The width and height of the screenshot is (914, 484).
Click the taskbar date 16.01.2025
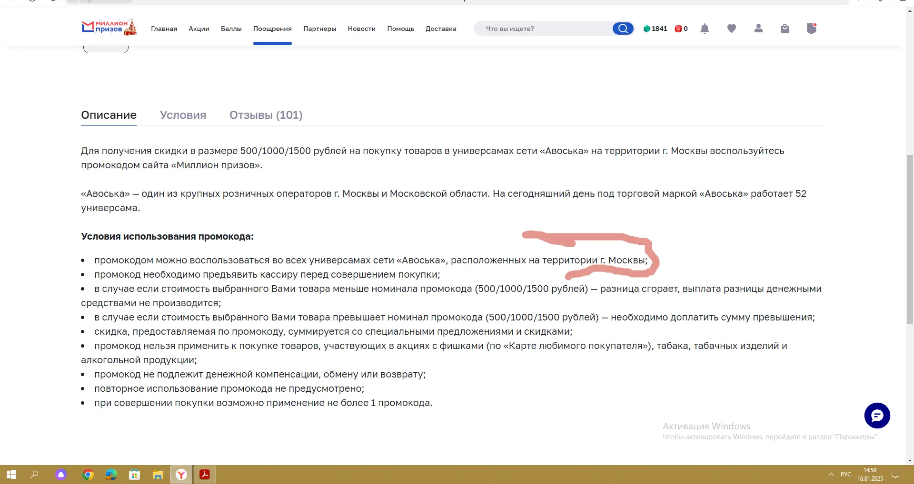click(x=870, y=478)
